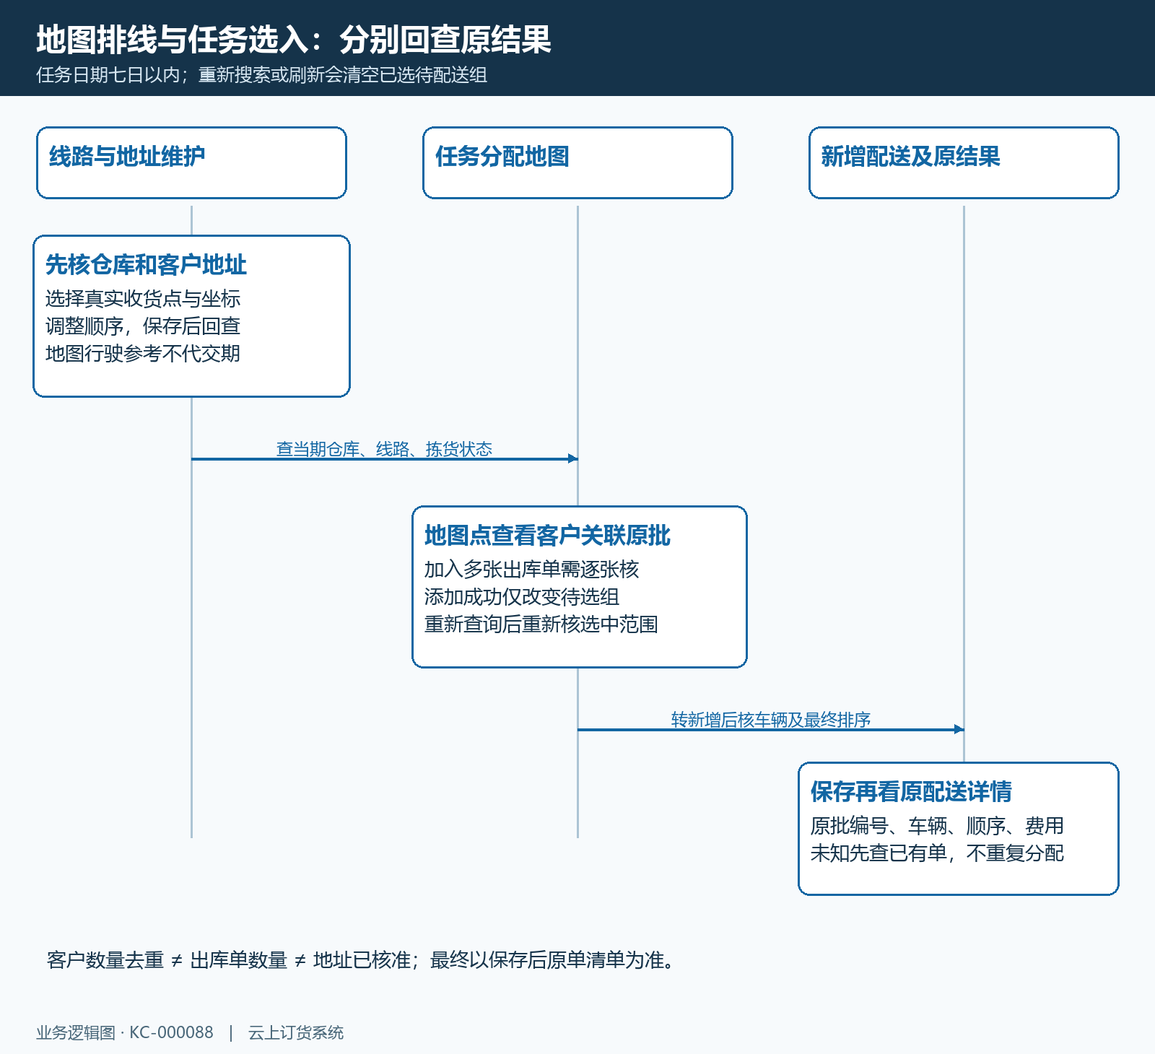
Task: Click the footer text 业务逻辑图 · KC-000088
Action: point(125,1032)
